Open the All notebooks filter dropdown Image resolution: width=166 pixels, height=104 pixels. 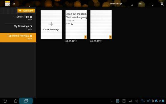click(x=21, y=4)
